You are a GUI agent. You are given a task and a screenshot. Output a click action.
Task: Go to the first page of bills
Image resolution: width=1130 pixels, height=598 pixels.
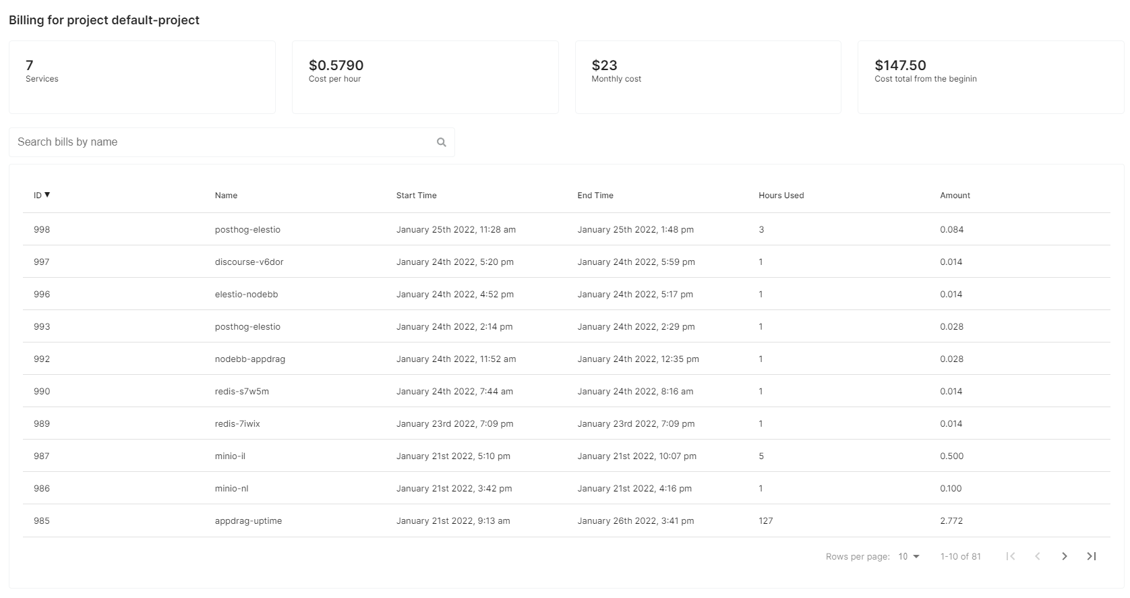tap(1010, 556)
